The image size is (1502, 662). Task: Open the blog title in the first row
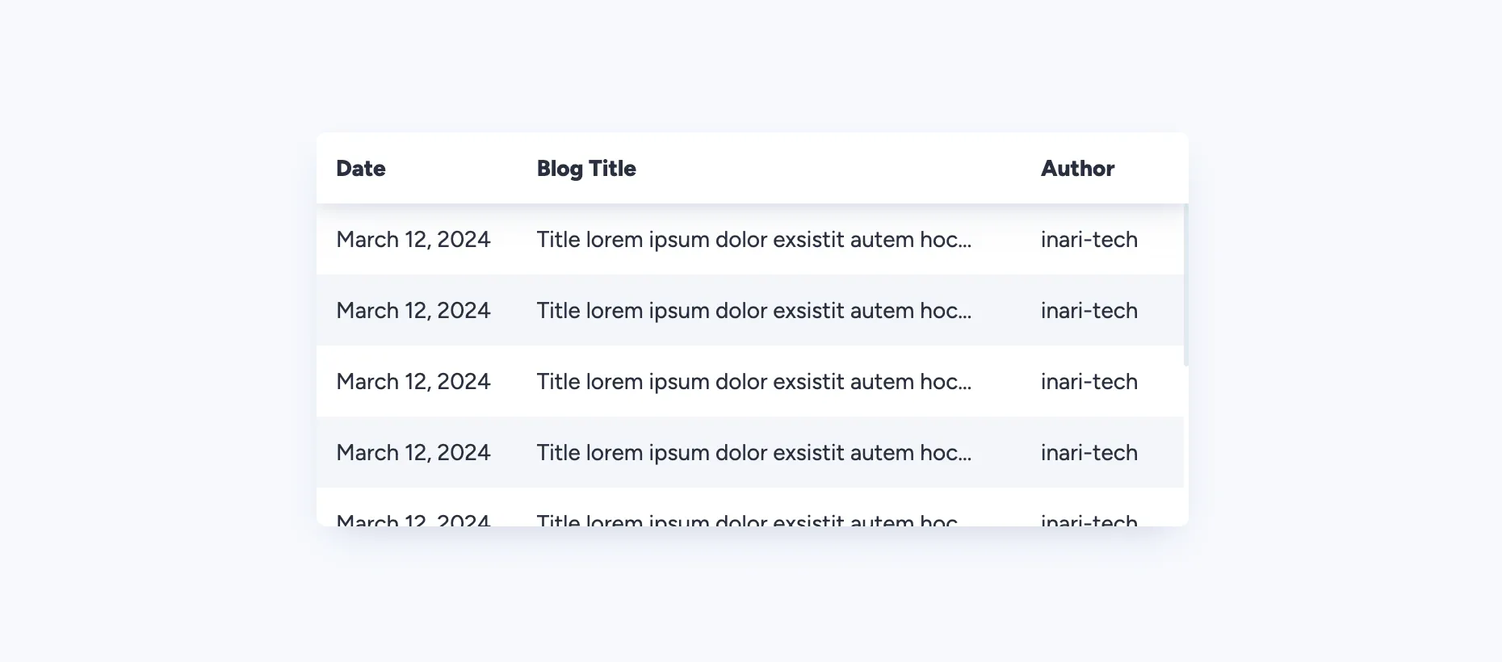point(753,240)
